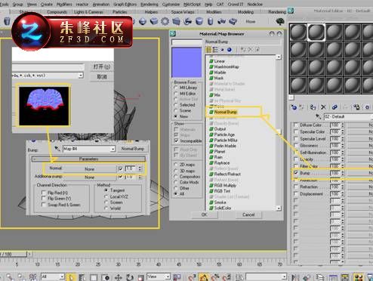This screenshot has width=373, height=281.
Task: Activate Select and Move tool
Action: (119, 277)
